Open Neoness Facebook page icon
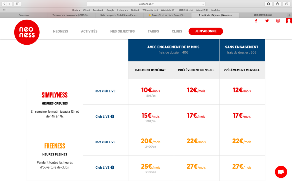 [x=256, y=21]
